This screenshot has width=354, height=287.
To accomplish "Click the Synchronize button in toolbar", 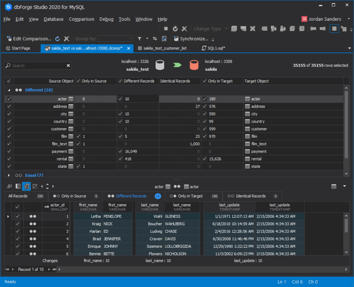I will (x=191, y=39).
